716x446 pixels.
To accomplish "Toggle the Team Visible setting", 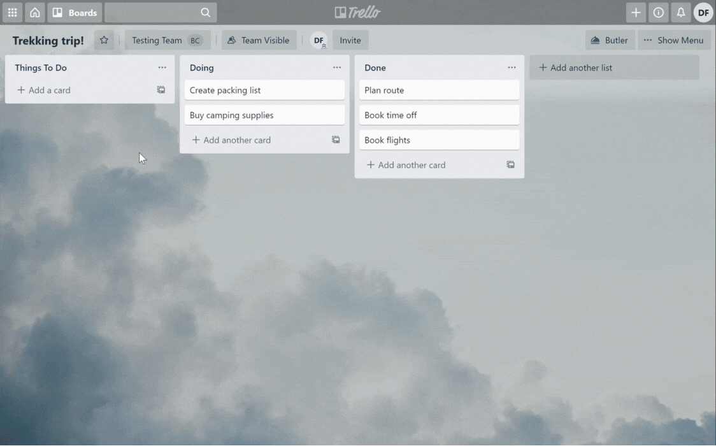I will (x=259, y=40).
